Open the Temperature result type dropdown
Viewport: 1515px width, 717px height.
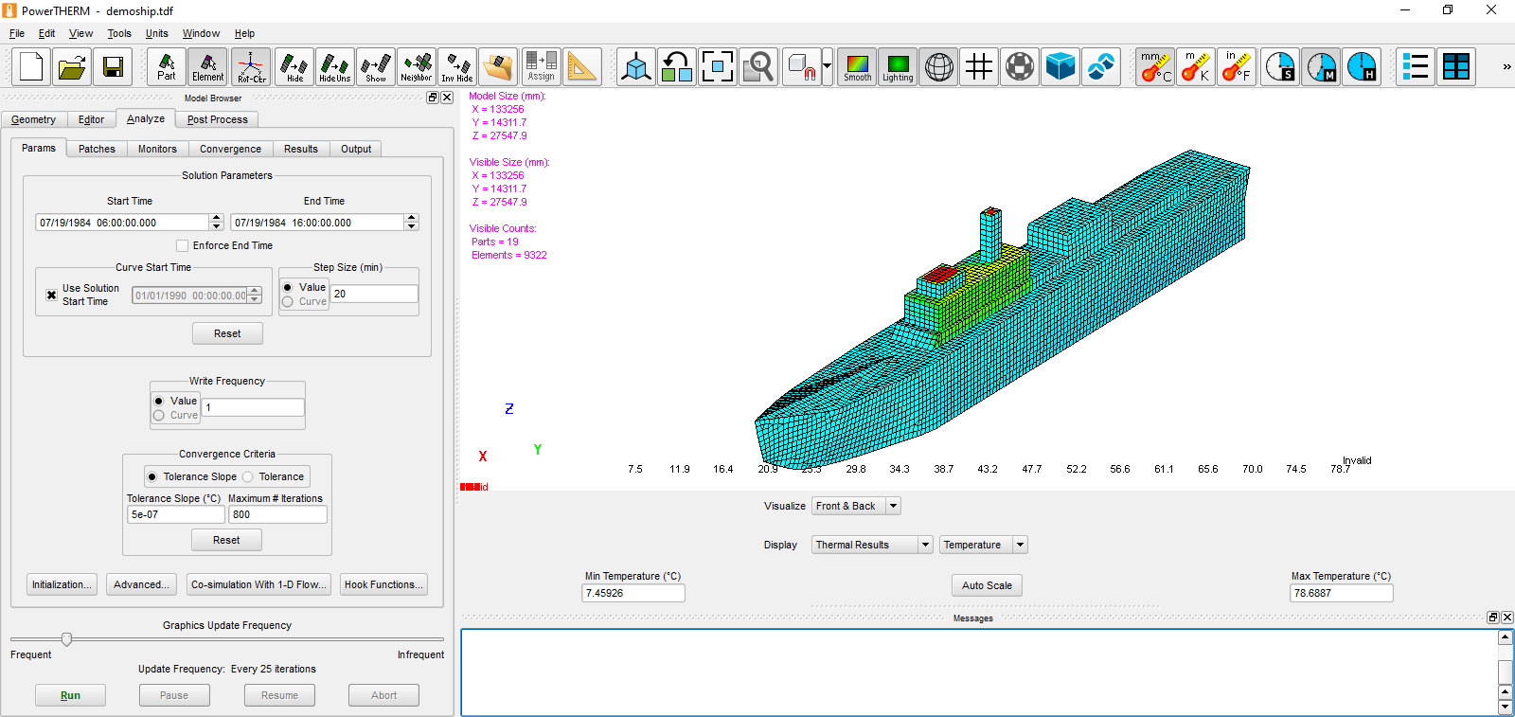click(1020, 545)
